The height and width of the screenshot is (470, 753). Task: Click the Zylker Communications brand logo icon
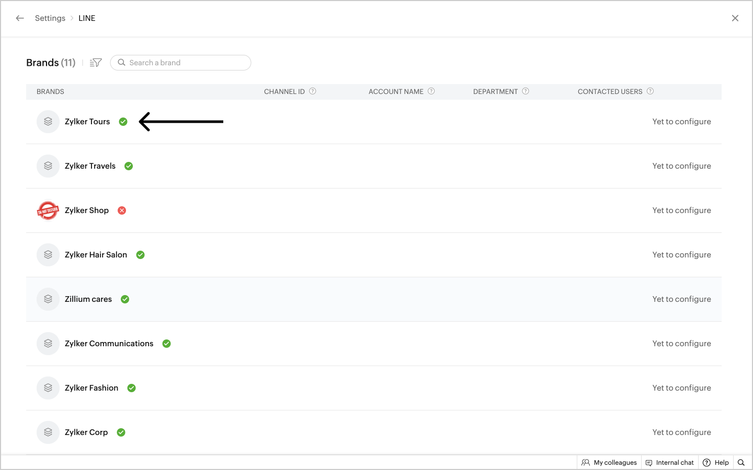(48, 344)
